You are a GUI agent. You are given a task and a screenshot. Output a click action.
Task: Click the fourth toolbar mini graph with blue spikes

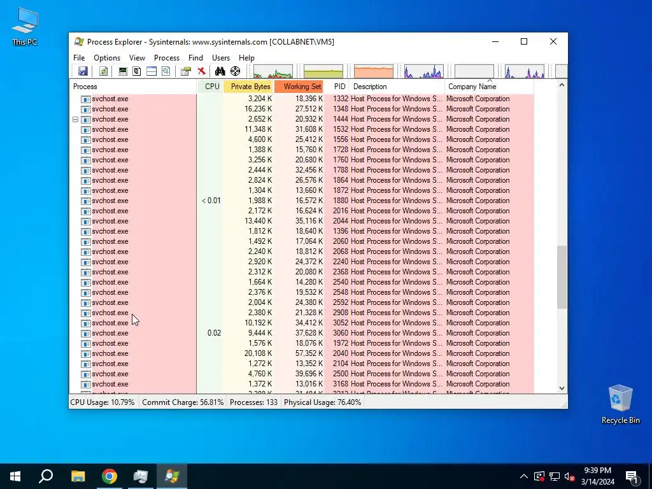pyautogui.click(x=424, y=71)
